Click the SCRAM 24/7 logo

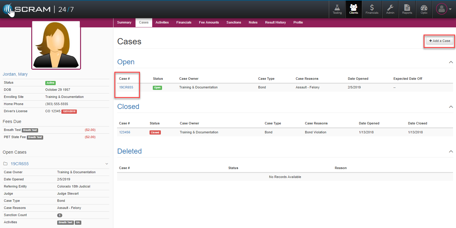[38, 9]
